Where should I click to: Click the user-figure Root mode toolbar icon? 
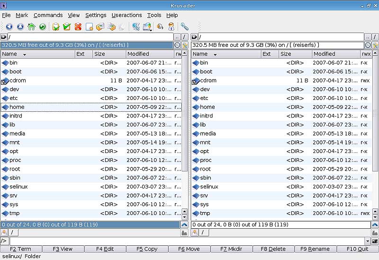[171, 27]
